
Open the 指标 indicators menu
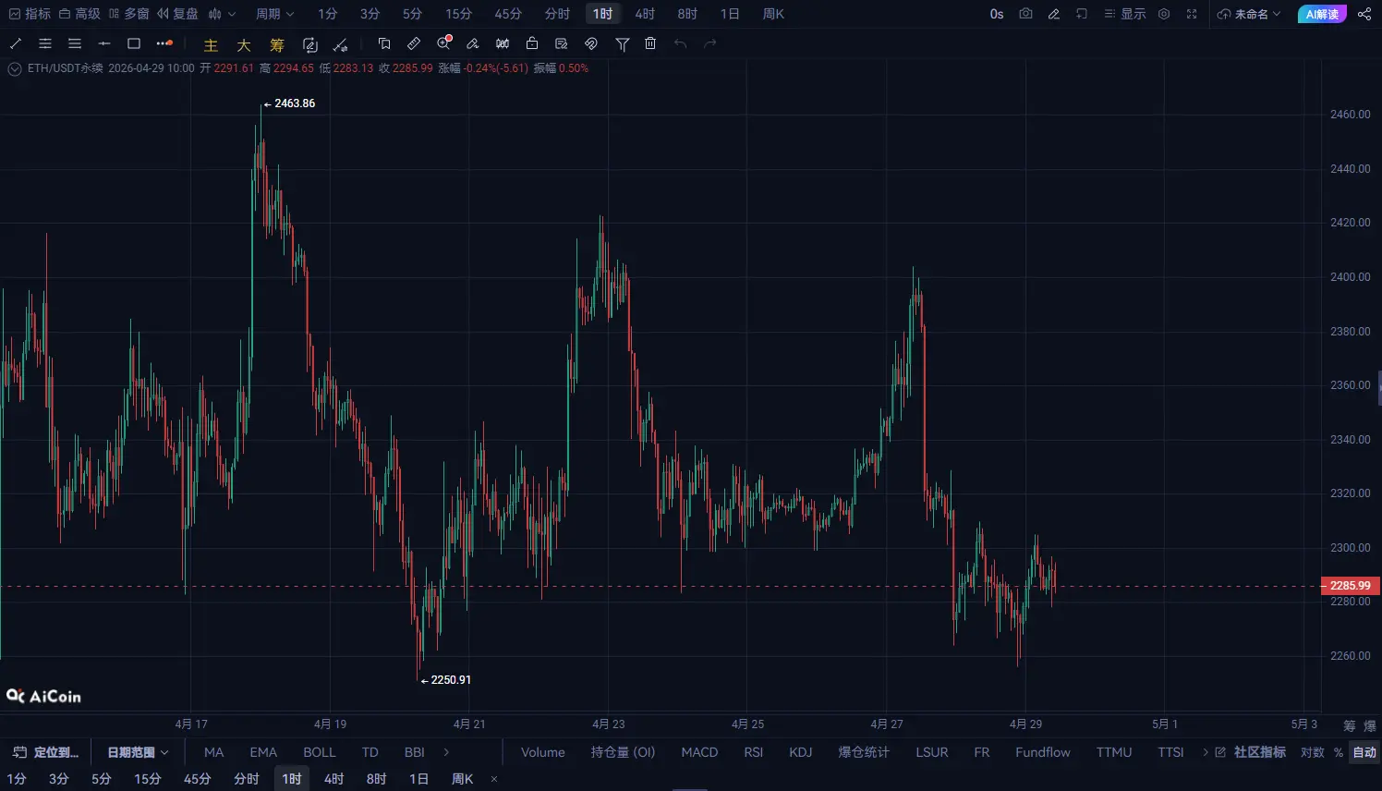point(30,14)
